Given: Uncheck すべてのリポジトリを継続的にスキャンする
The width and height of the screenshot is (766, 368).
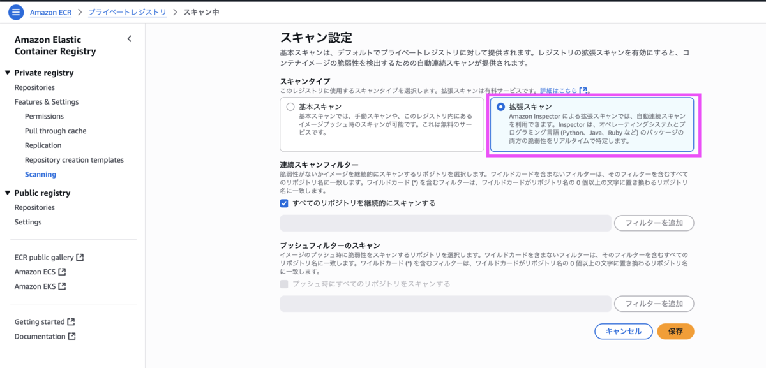Looking at the screenshot, I should [x=284, y=203].
